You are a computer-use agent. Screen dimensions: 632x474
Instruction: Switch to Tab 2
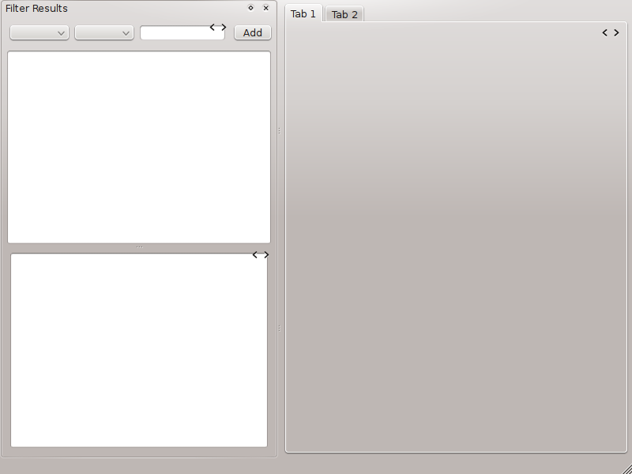tap(344, 14)
